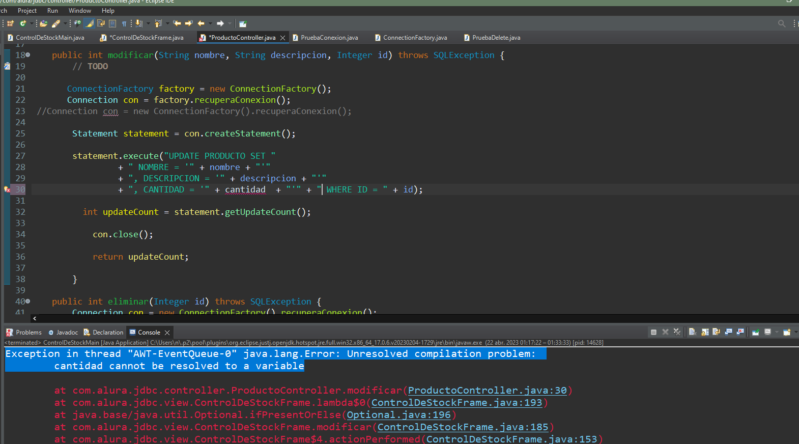Viewport: 799px width, 444px height.
Task: Collapse the eliminar method fold marker at line 40
Action: point(28,301)
